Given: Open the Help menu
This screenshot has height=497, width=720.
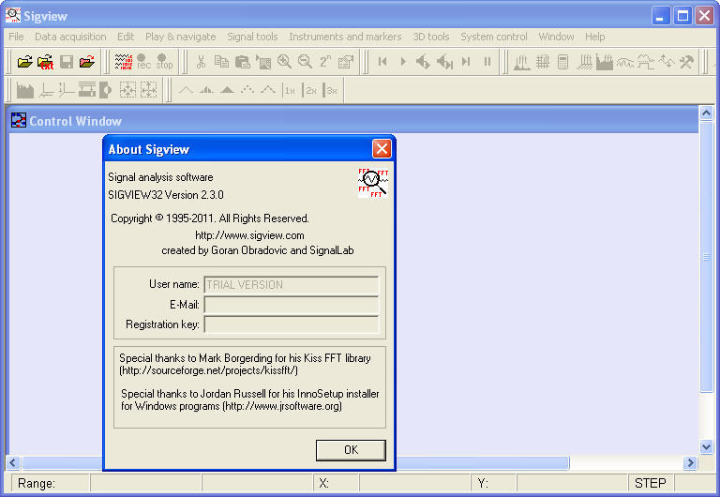Looking at the screenshot, I should pos(594,37).
